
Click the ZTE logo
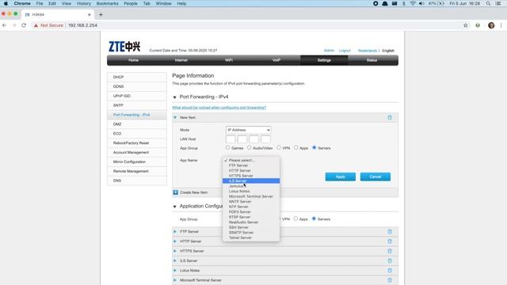124,47
